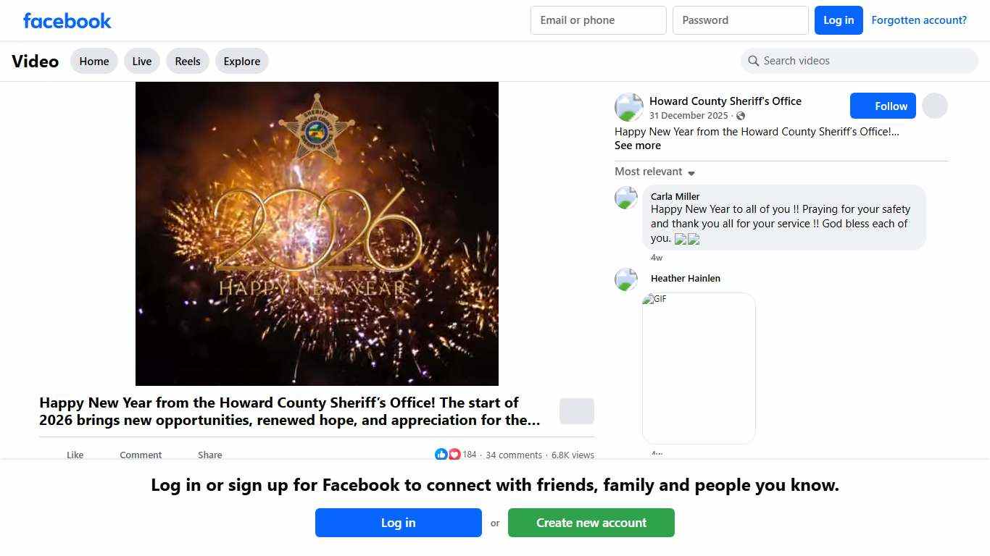Open Heather Hainlen's avatar

626,279
